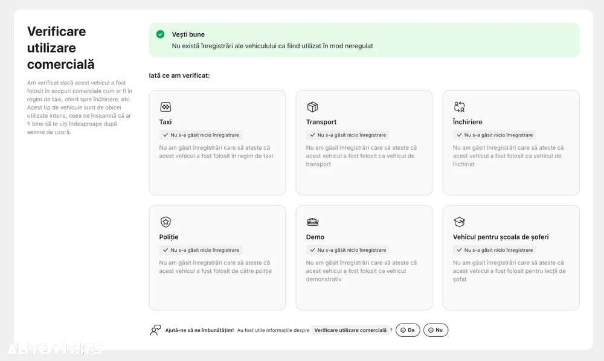Click the green checkmark in Vești bune banner

click(160, 34)
